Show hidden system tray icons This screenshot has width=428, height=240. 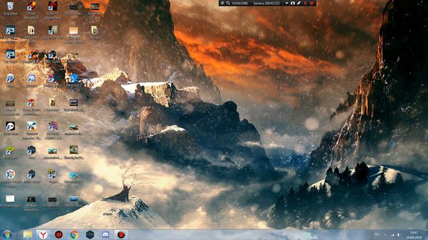coord(385,235)
